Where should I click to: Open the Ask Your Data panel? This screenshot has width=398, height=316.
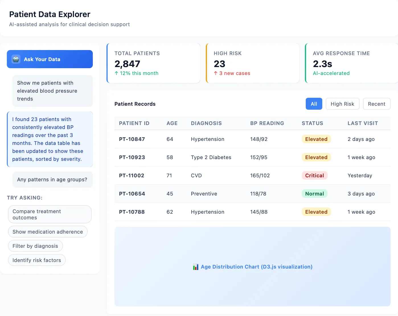pos(50,59)
